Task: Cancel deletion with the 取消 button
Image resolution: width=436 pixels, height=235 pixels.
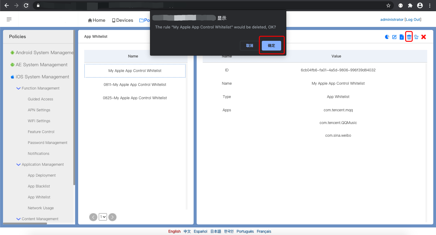Action: pyautogui.click(x=250, y=46)
